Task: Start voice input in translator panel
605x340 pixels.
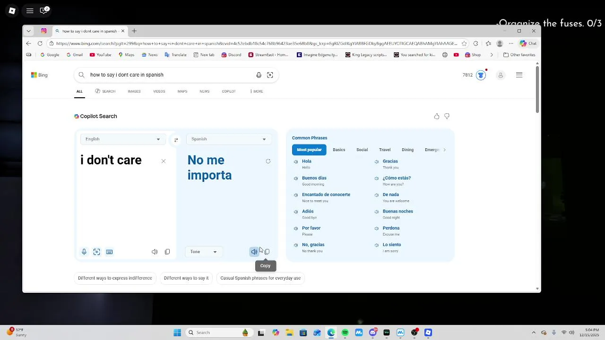Action: pos(84,252)
